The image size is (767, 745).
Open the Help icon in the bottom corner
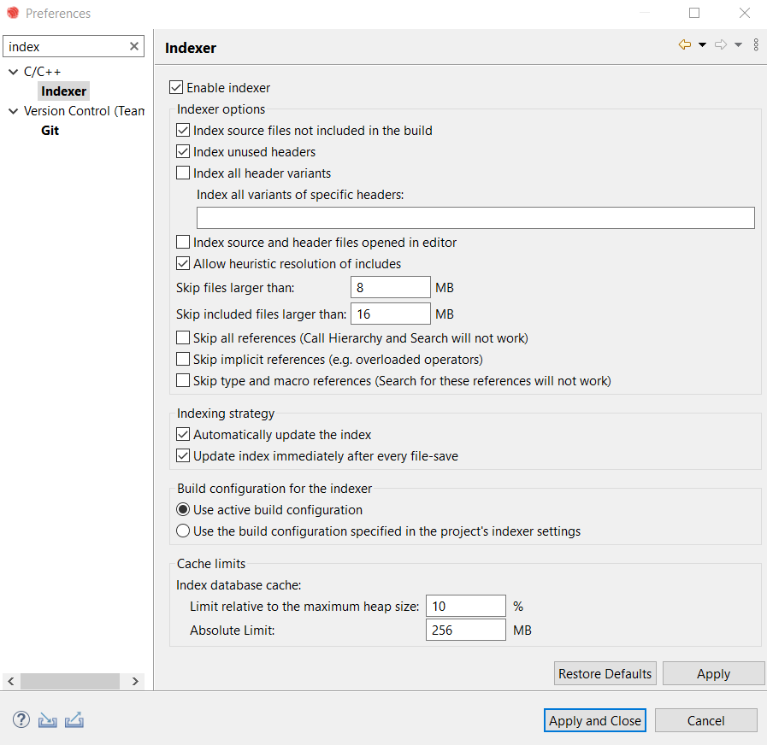point(21,719)
